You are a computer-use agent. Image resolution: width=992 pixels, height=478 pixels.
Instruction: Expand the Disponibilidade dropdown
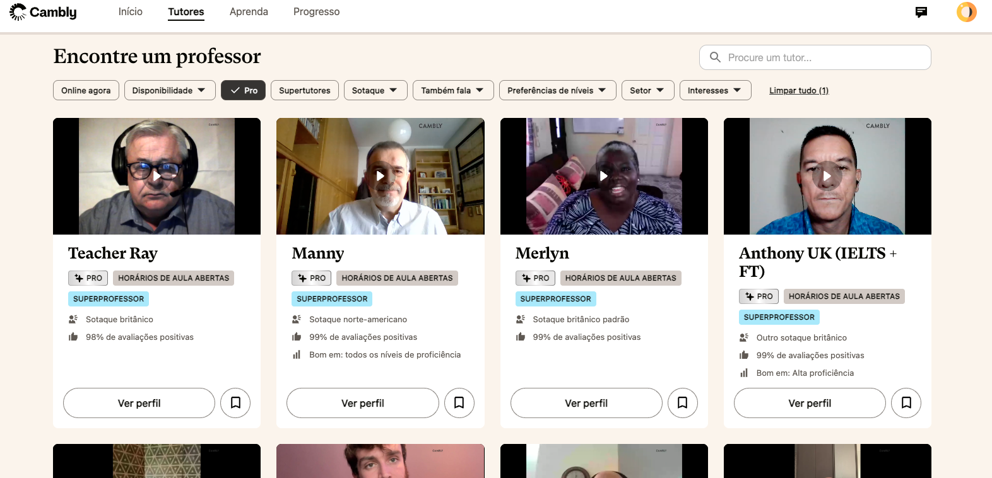pyautogui.click(x=170, y=90)
